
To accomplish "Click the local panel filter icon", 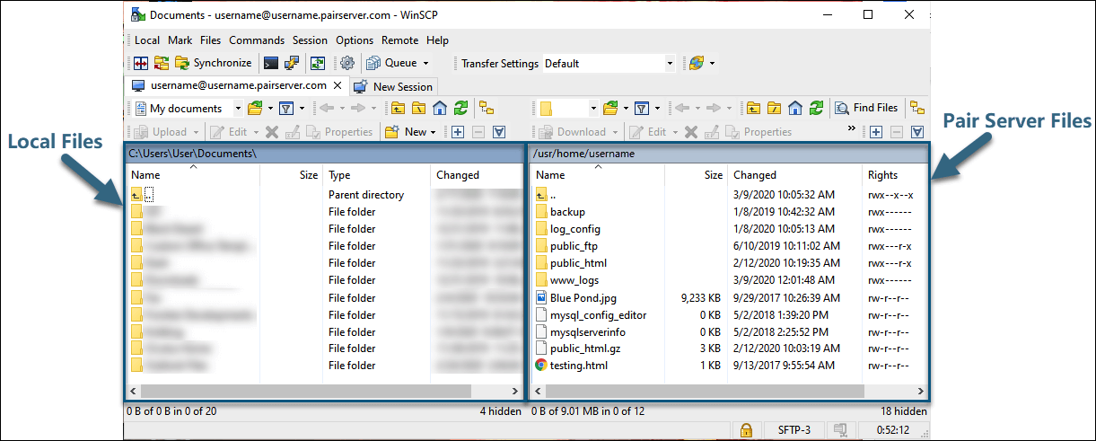I will pyautogui.click(x=285, y=109).
